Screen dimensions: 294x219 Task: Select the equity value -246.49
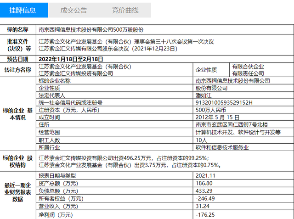click(x=205, y=199)
